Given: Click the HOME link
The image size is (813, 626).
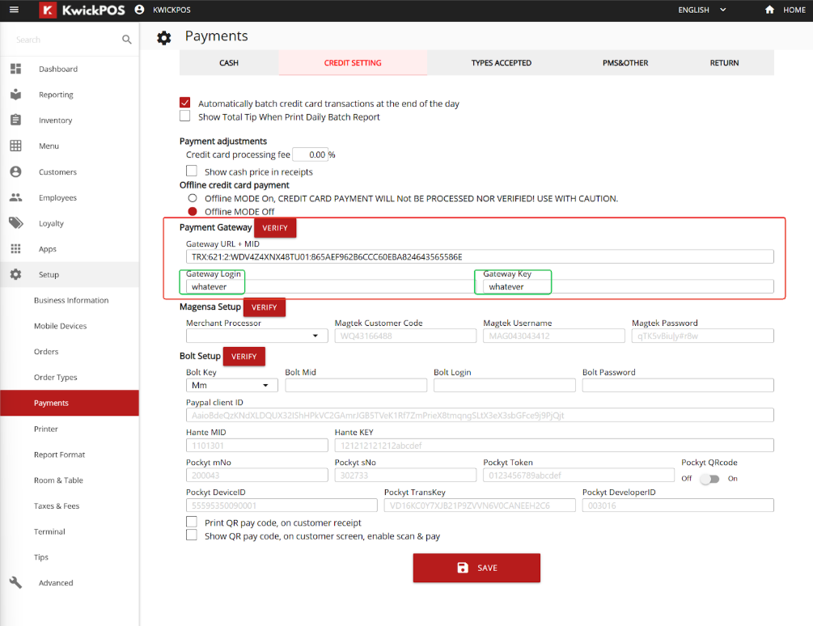Looking at the screenshot, I should (794, 10).
